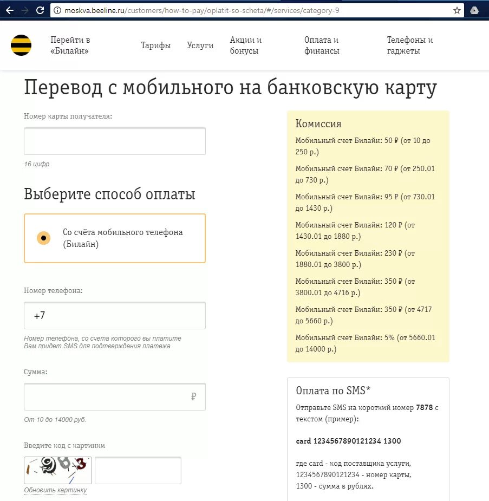Click the Комиссия heading
489x501 pixels.
point(318,123)
